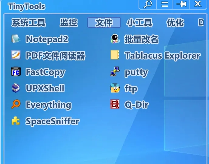The height and width of the screenshot is (164, 209).
Task: Select the 文件 tab
Action: (104, 22)
